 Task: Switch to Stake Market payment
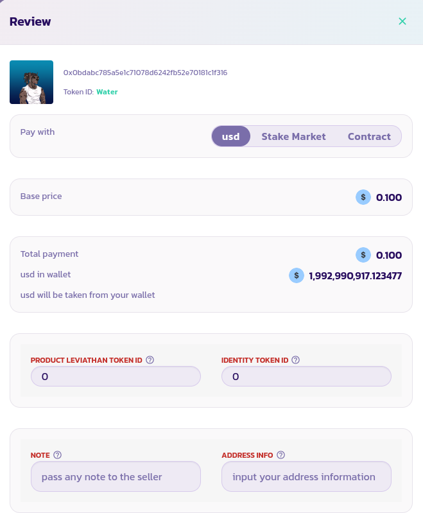293,136
